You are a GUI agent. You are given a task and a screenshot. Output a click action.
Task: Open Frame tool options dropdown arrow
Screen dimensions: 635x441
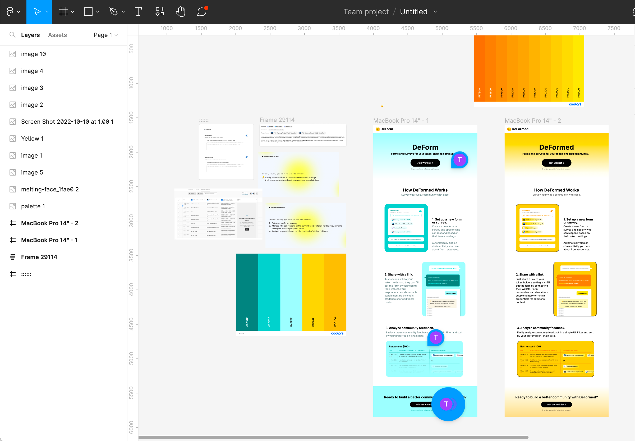pyautogui.click(x=72, y=12)
